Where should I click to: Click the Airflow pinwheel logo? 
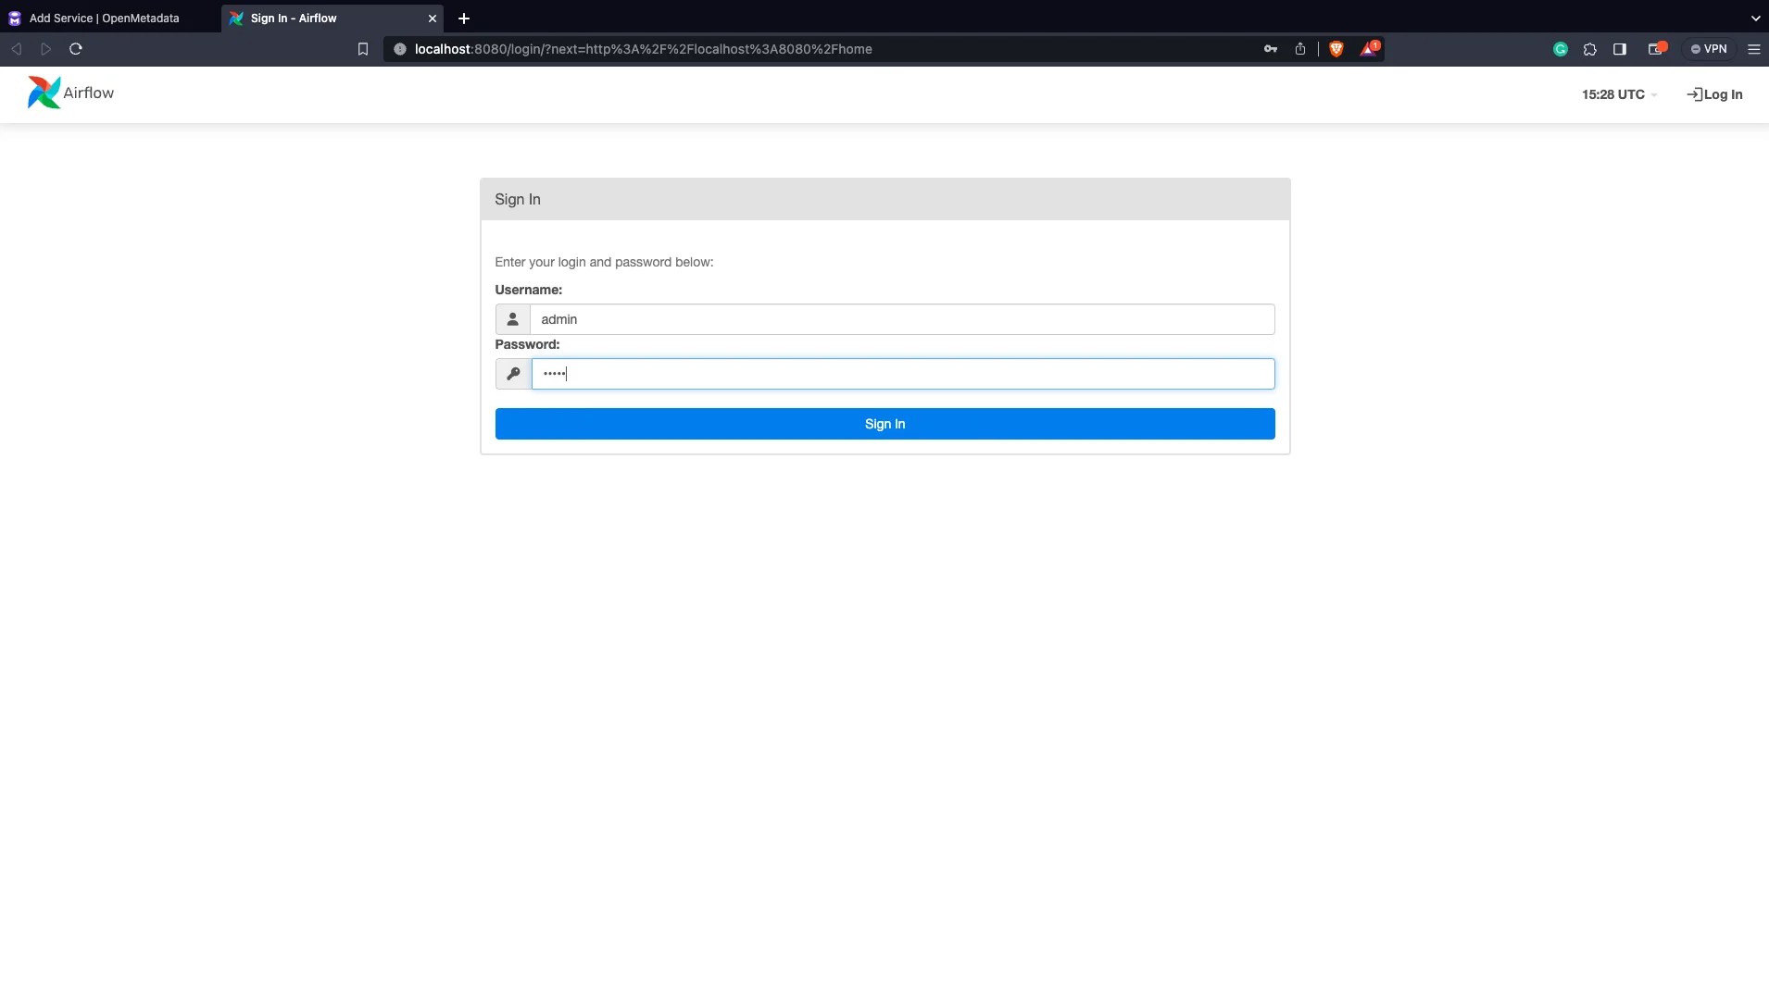click(42, 93)
